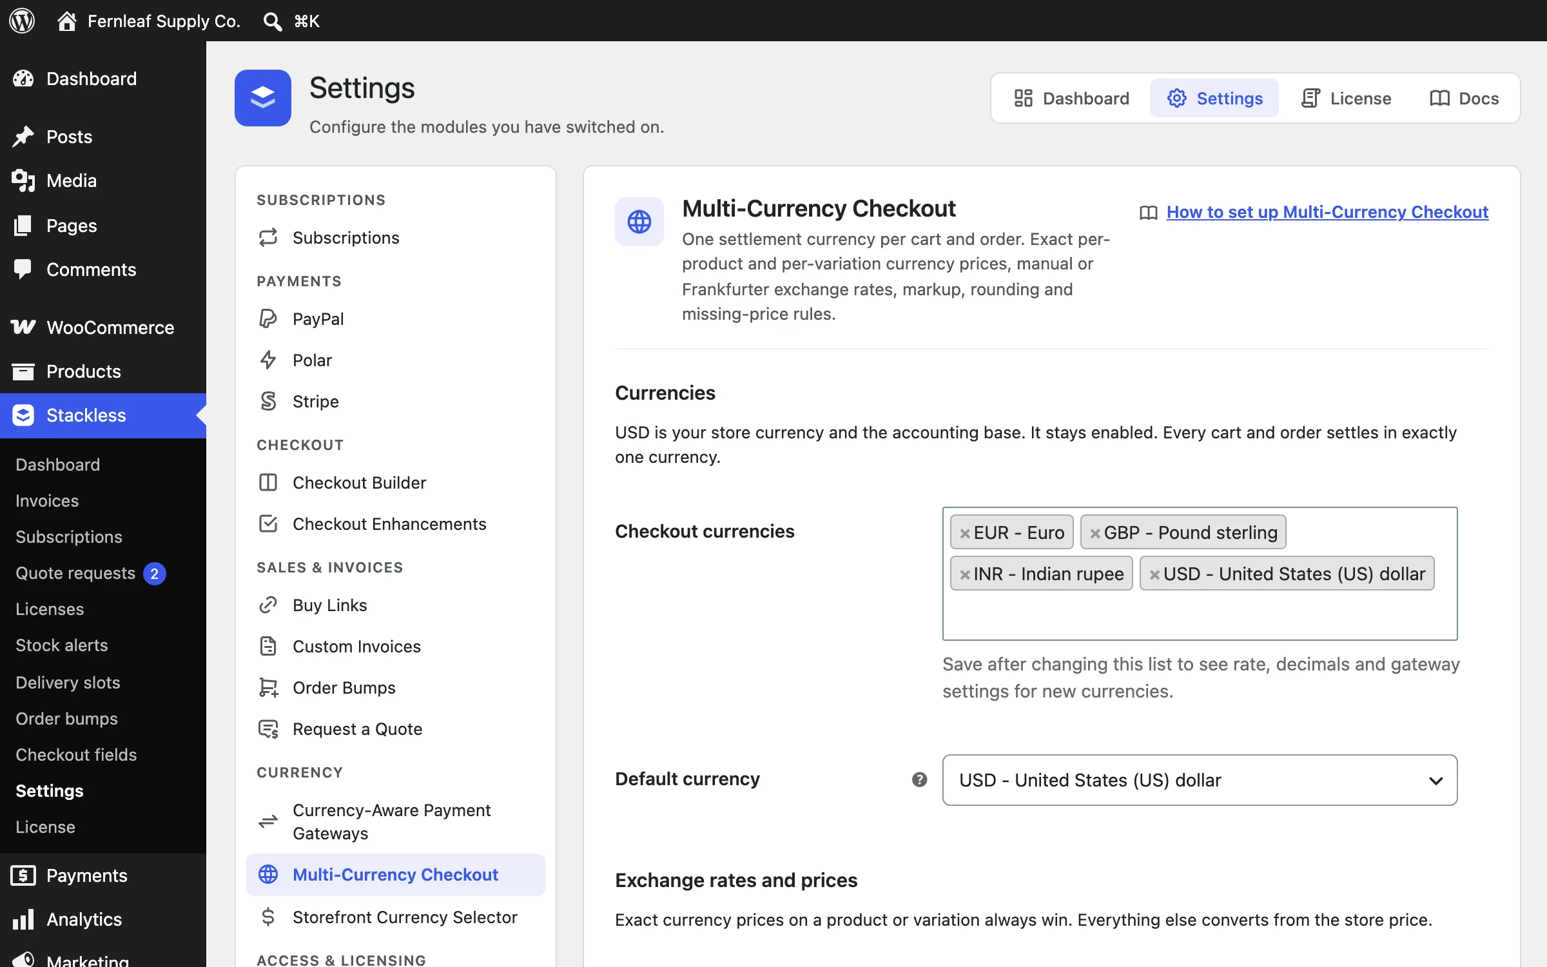1547x967 pixels.
Task: Open Request a Quote settings
Action: coord(395,728)
